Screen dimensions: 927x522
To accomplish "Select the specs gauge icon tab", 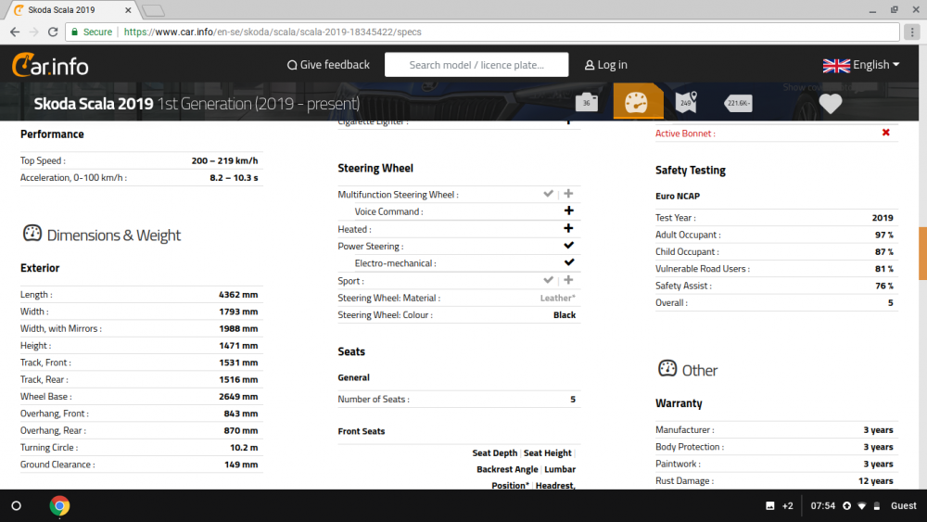I will [637, 102].
